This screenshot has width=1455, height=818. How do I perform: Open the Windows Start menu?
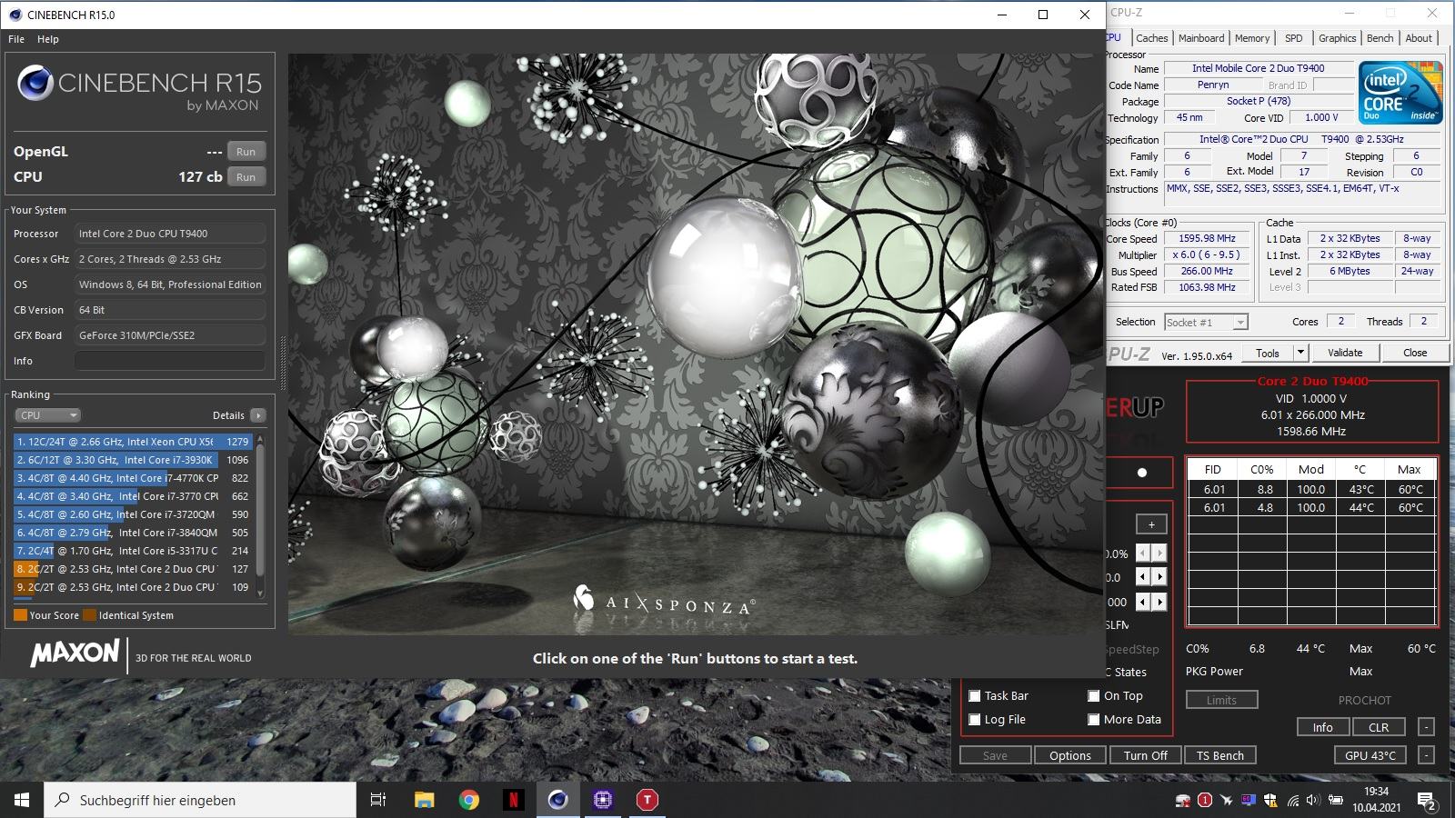tap(22, 800)
